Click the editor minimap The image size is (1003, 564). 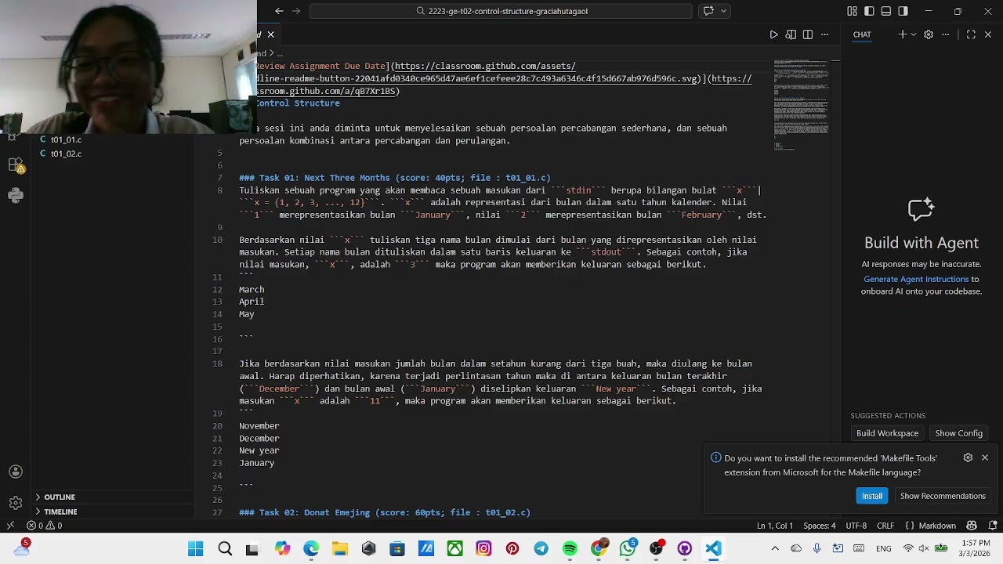(802, 105)
